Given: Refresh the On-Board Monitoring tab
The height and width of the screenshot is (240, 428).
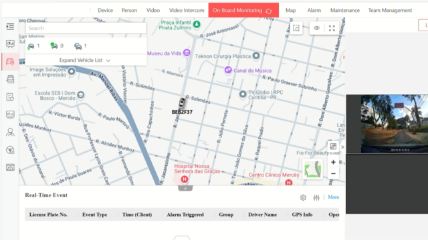Looking at the screenshot, I should tap(269, 11).
